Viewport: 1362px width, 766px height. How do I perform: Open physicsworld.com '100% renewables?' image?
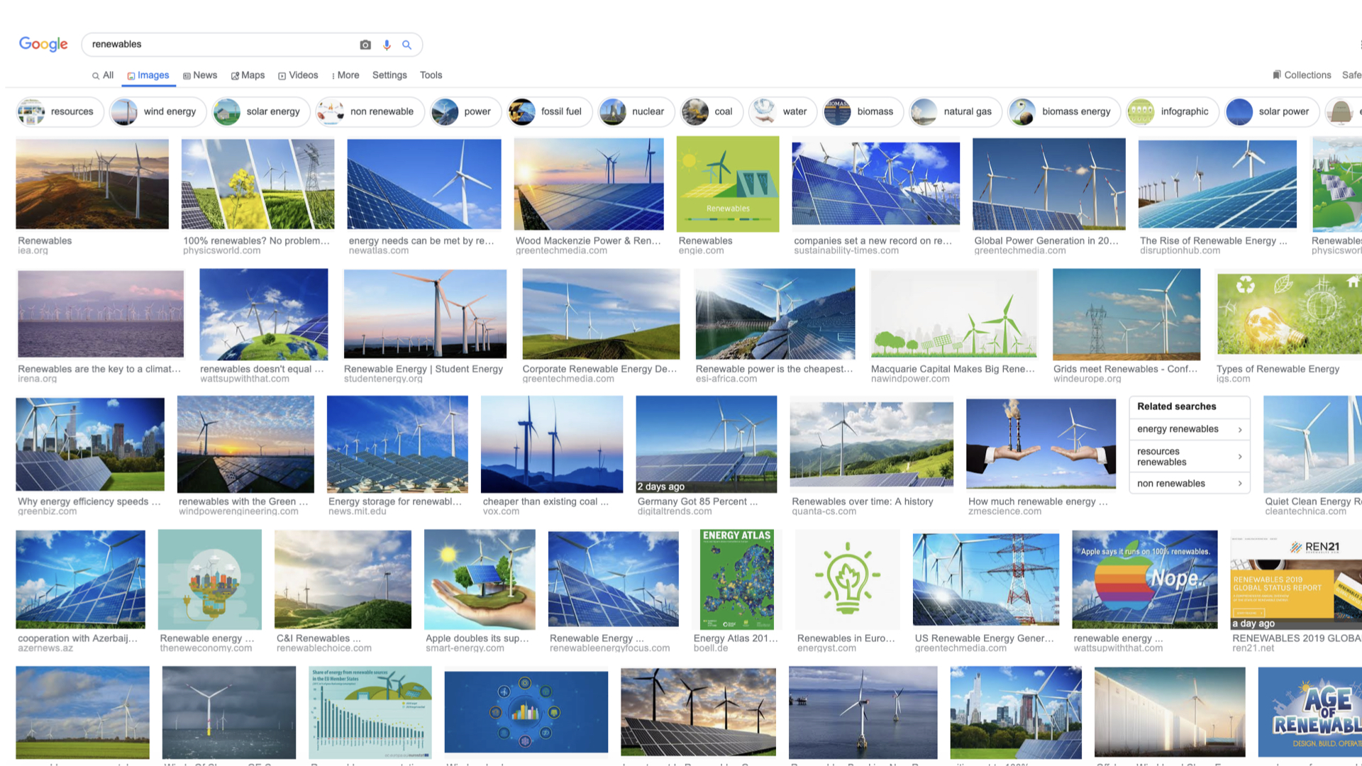pyautogui.click(x=258, y=184)
